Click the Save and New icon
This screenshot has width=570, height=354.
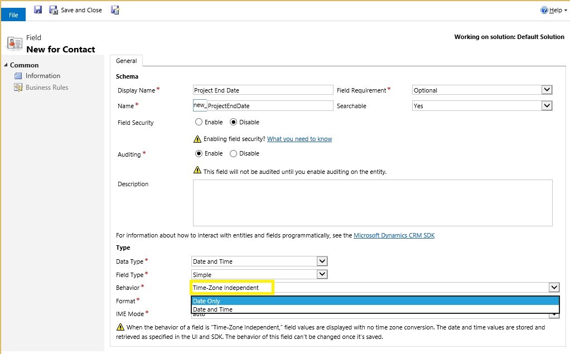(x=115, y=10)
